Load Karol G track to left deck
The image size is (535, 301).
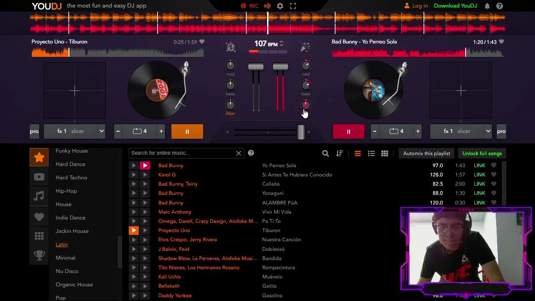point(134,175)
